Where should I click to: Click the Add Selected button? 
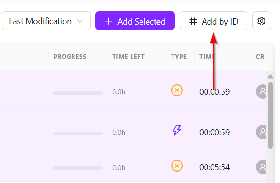135,21
